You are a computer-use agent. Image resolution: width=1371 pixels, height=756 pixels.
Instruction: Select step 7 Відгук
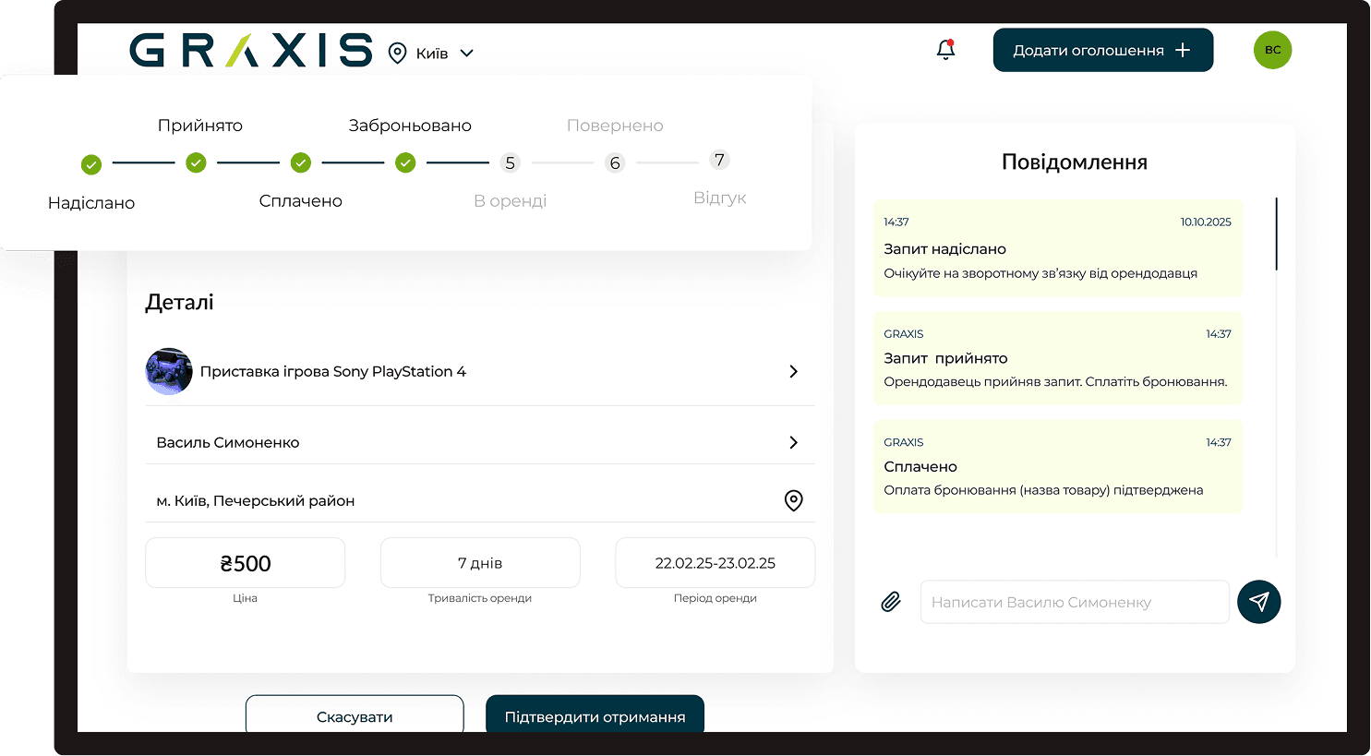719,161
